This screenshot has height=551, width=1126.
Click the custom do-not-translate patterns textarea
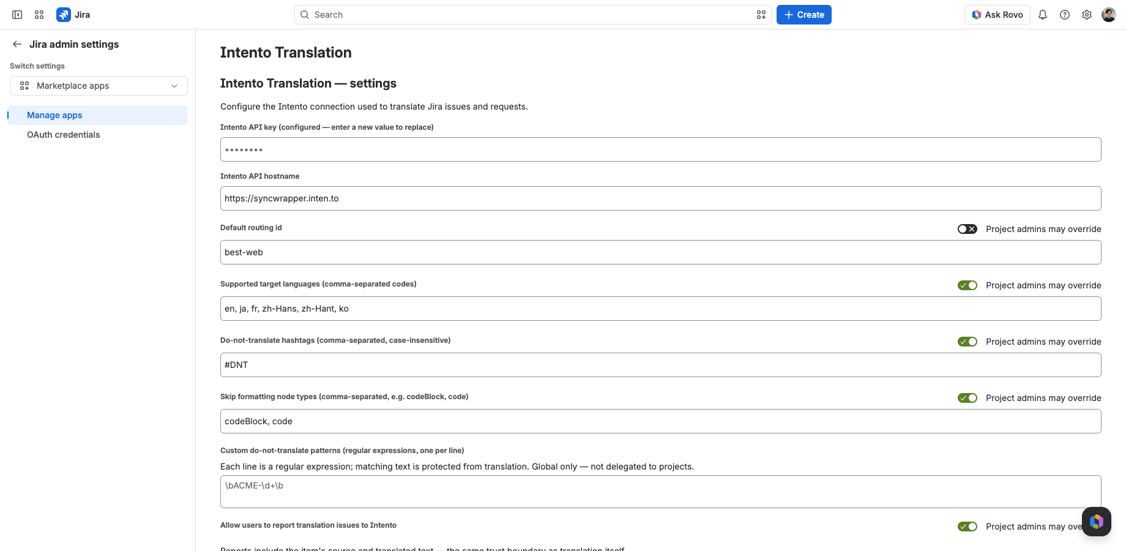click(660, 492)
